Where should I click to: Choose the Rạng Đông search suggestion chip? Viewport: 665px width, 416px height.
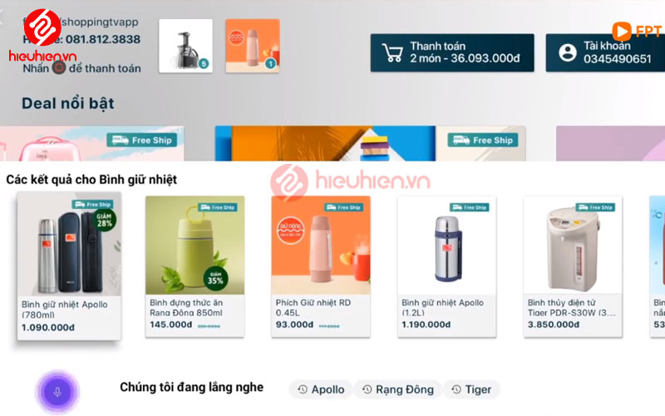click(398, 389)
